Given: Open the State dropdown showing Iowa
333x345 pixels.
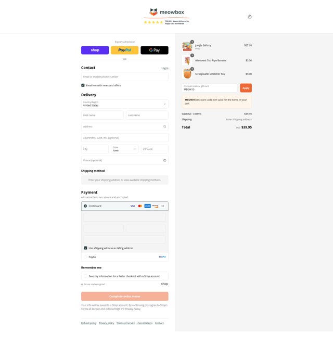Looking at the screenshot, I should [125, 149].
